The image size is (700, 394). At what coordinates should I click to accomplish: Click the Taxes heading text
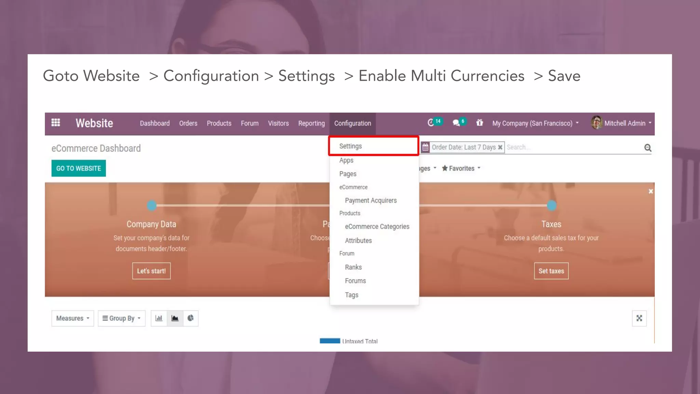(x=551, y=224)
